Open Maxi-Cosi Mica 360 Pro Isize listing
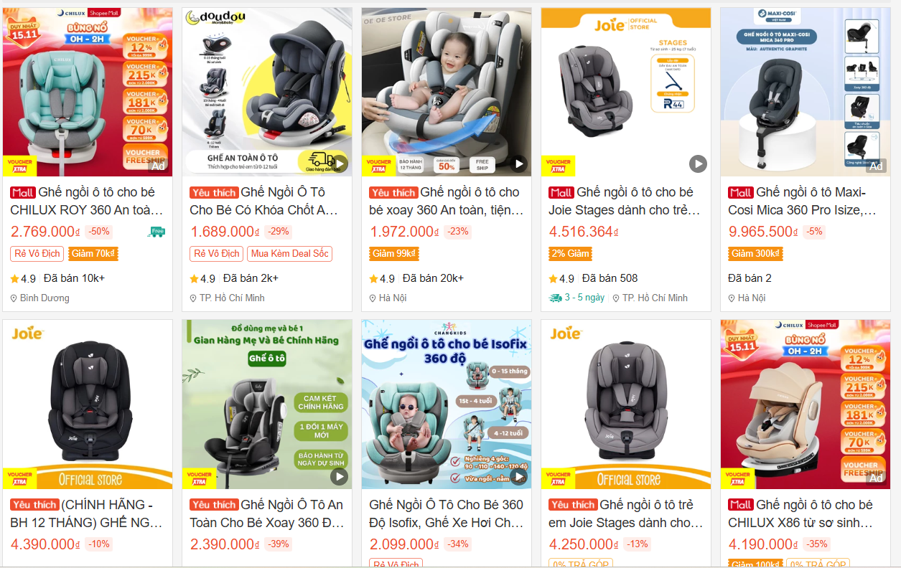 (803, 202)
